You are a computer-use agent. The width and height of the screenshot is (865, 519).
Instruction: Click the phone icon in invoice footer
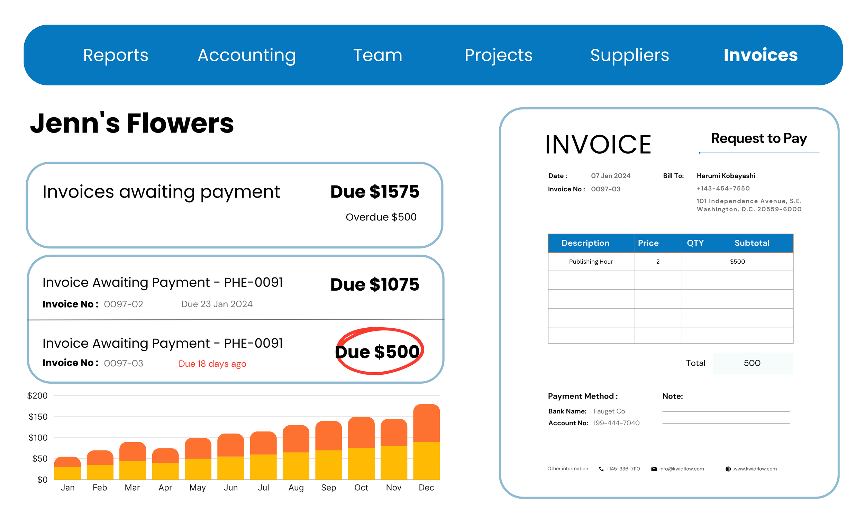click(601, 469)
